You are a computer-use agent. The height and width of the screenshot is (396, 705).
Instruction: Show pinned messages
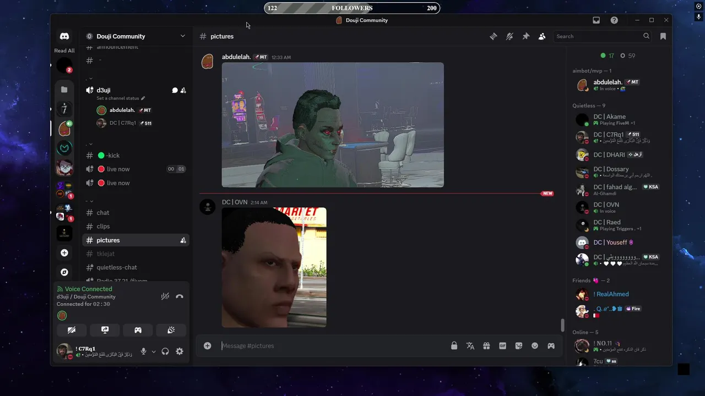(526, 36)
